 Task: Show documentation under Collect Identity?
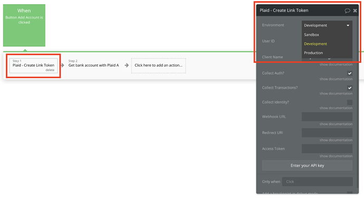click(336, 108)
